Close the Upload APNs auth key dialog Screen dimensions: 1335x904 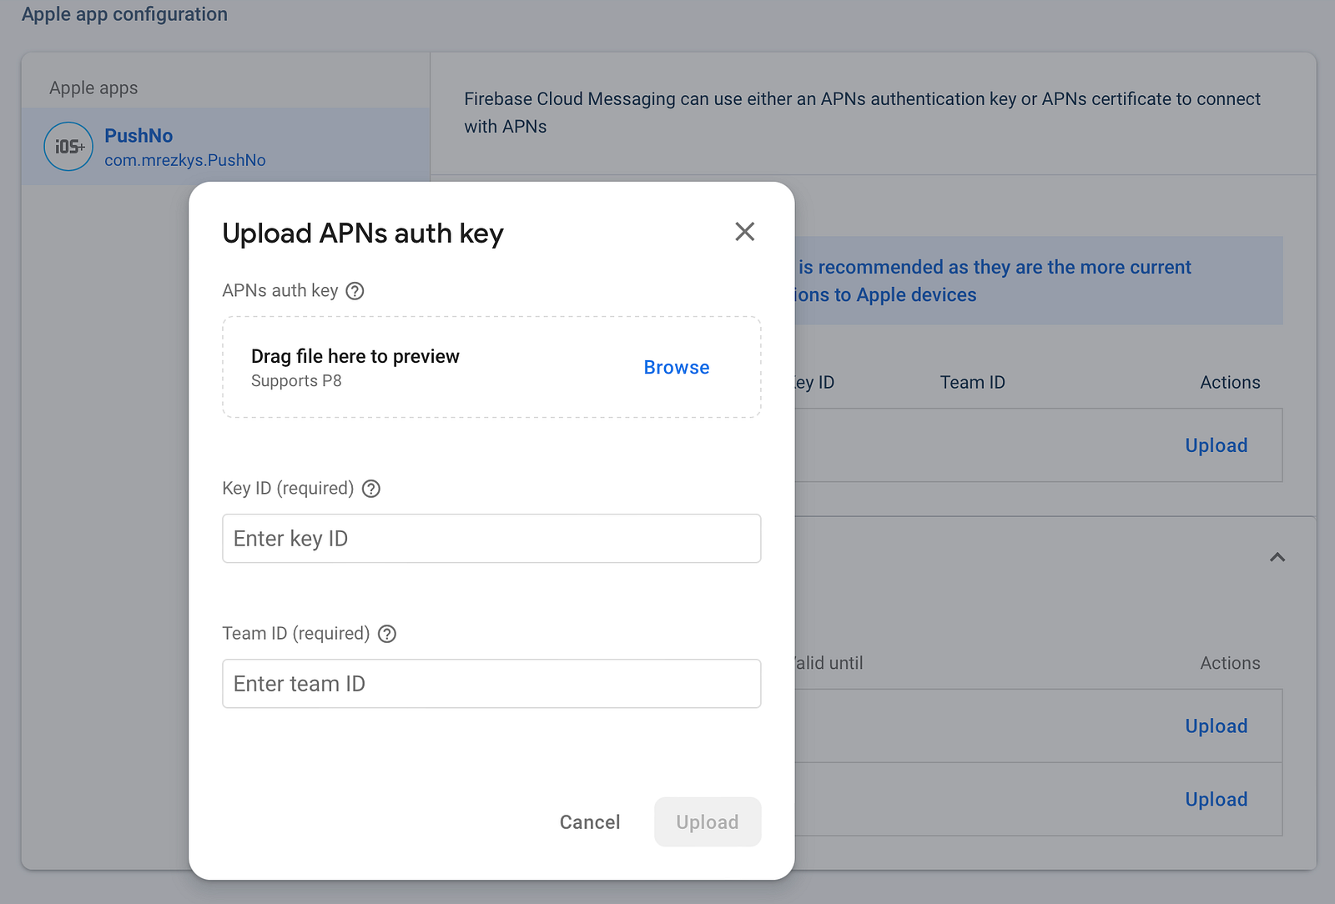tap(744, 231)
